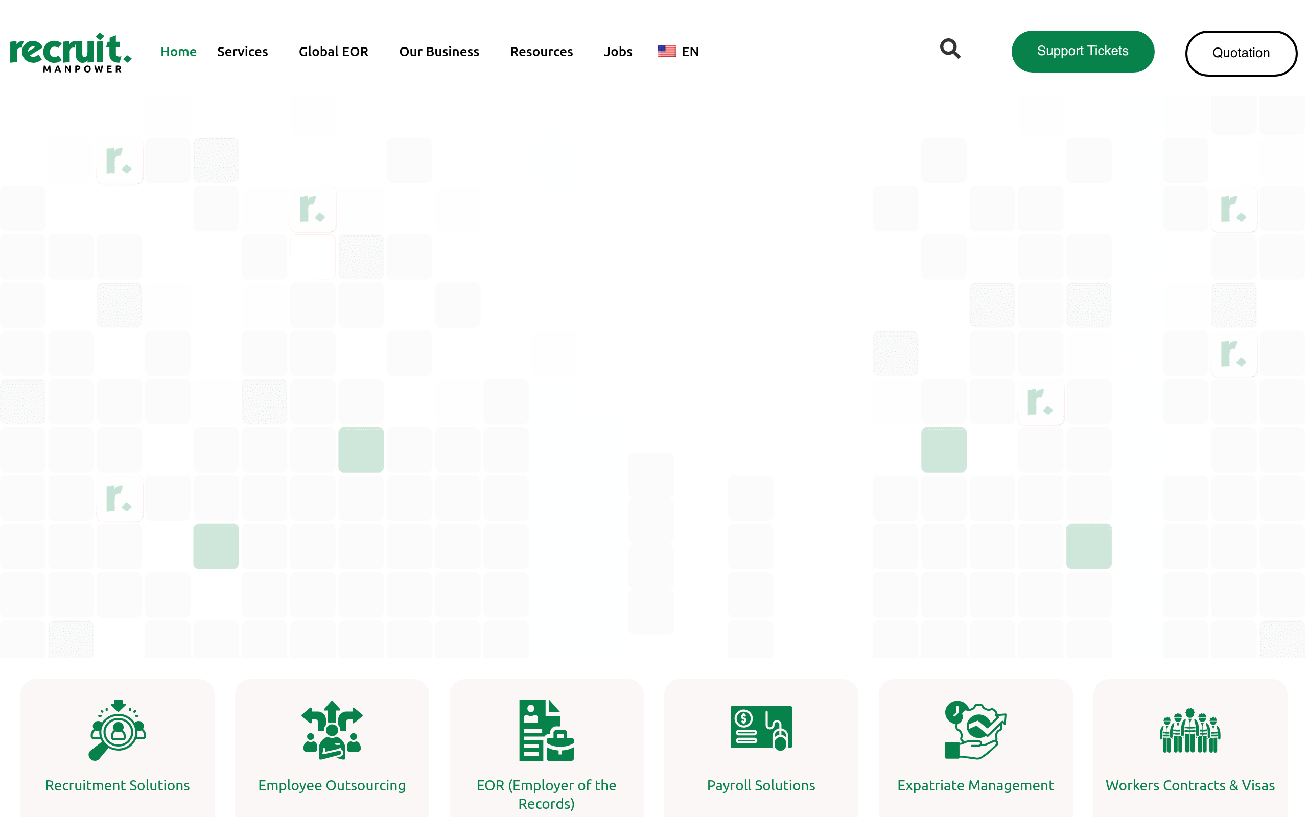Screen dimensions: 1308x817
Task: Open Workers Contracts & Visas link
Action: click(1190, 785)
